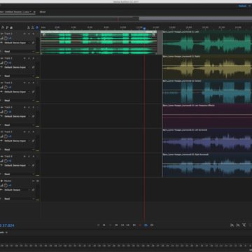Click the Rewind transport button
Image resolution: width=252 pixels, height=252 pixels.
[x=122, y=225]
